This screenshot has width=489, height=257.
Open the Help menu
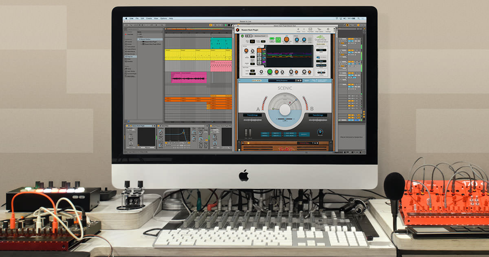click(x=171, y=18)
